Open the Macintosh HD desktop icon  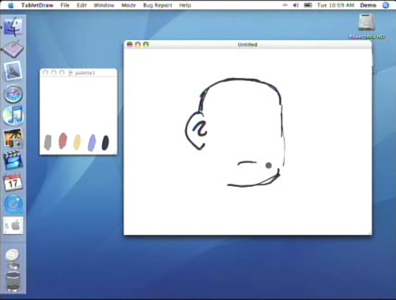[365, 24]
